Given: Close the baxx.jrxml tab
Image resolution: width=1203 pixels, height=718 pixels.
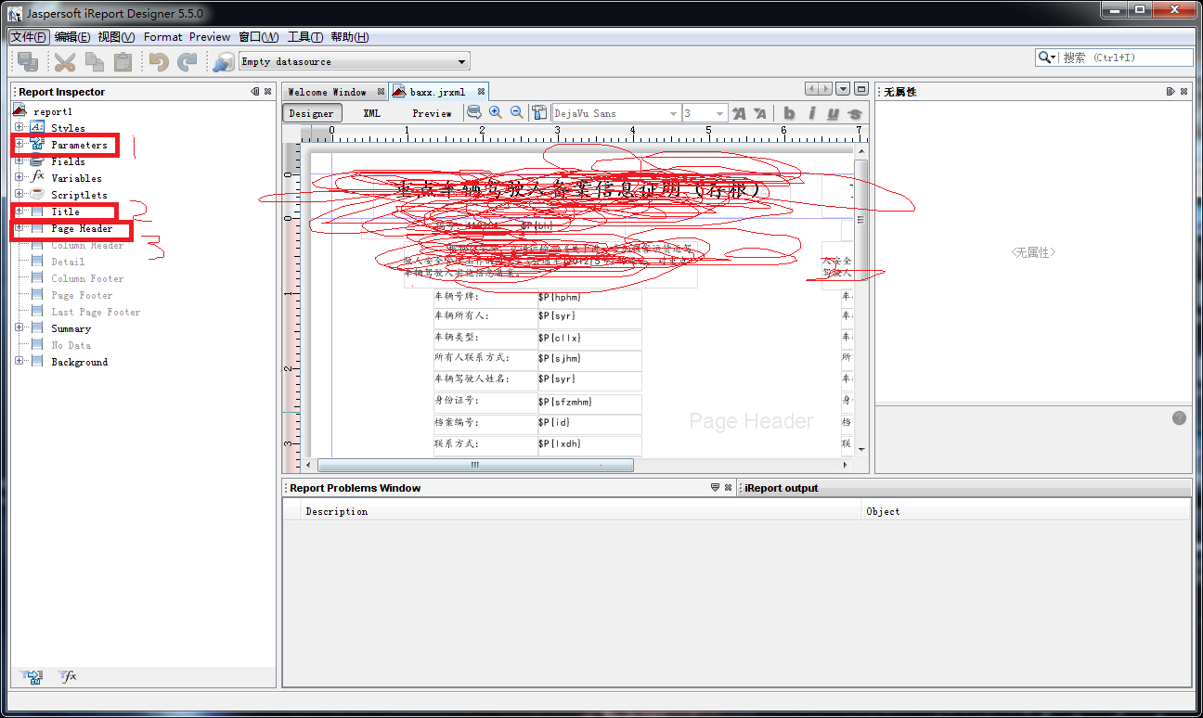Looking at the screenshot, I should pyautogui.click(x=481, y=92).
